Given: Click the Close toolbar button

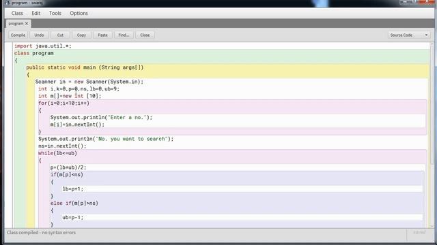Looking at the screenshot, I should [x=145, y=35].
